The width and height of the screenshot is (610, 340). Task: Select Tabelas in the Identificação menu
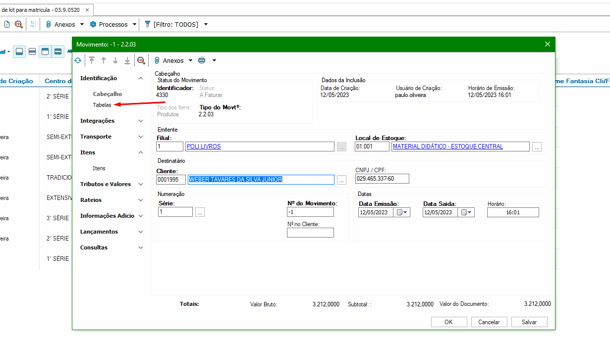tap(102, 105)
